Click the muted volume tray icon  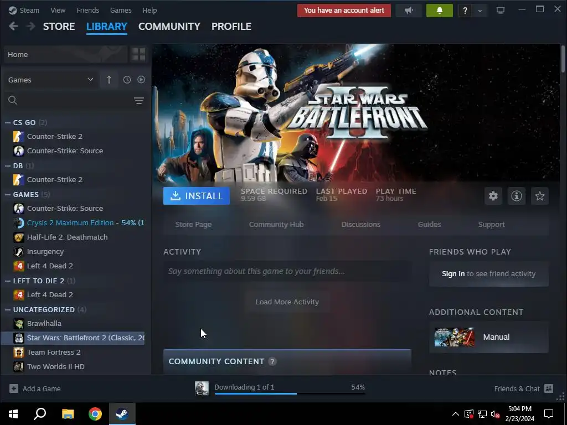495,414
